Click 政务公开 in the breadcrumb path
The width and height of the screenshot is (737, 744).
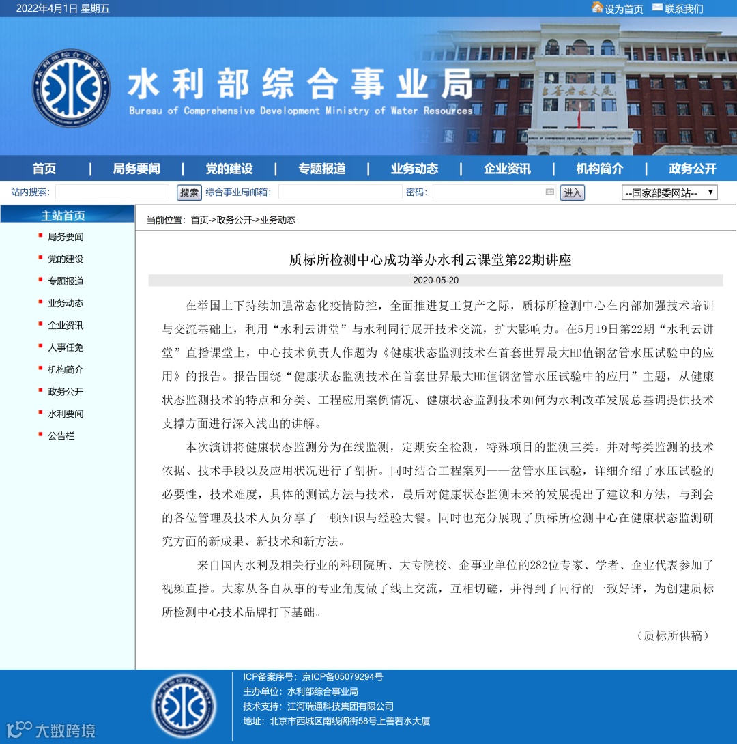[x=234, y=220]
